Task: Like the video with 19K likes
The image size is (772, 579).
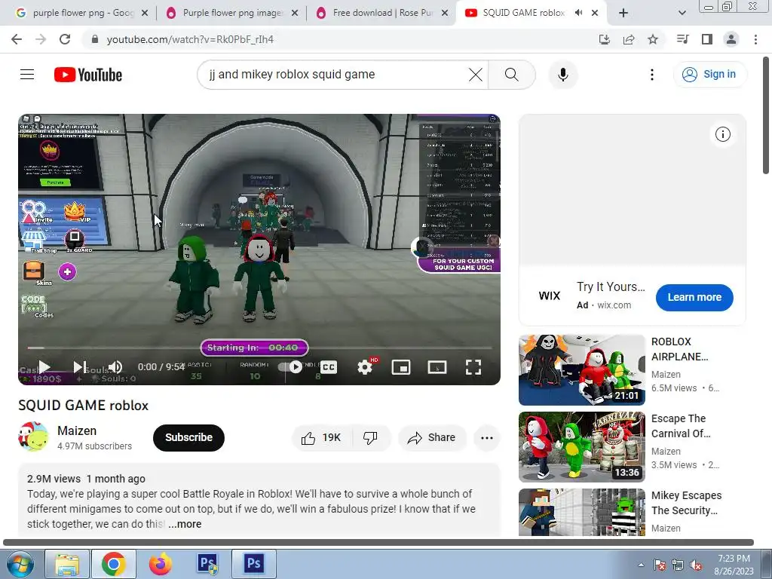Action: click(321, 438)
